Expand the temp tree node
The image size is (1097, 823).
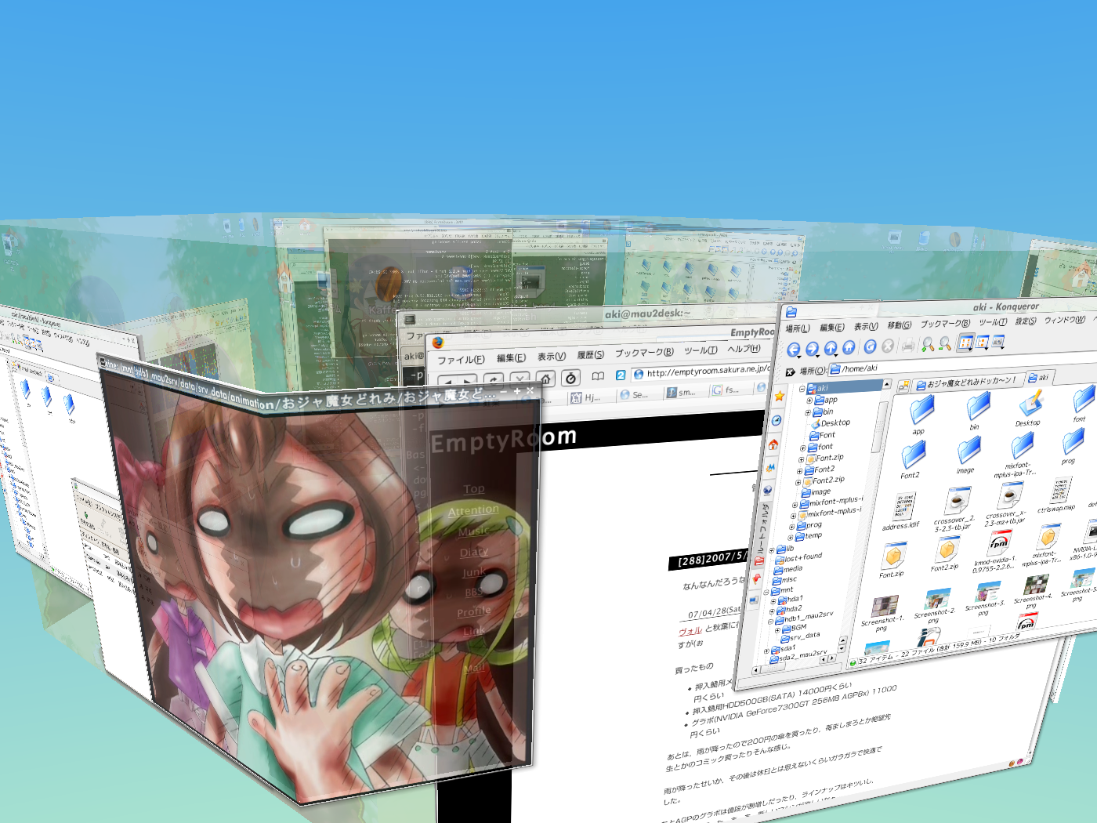pyautogui.click(x=790, y=538)
